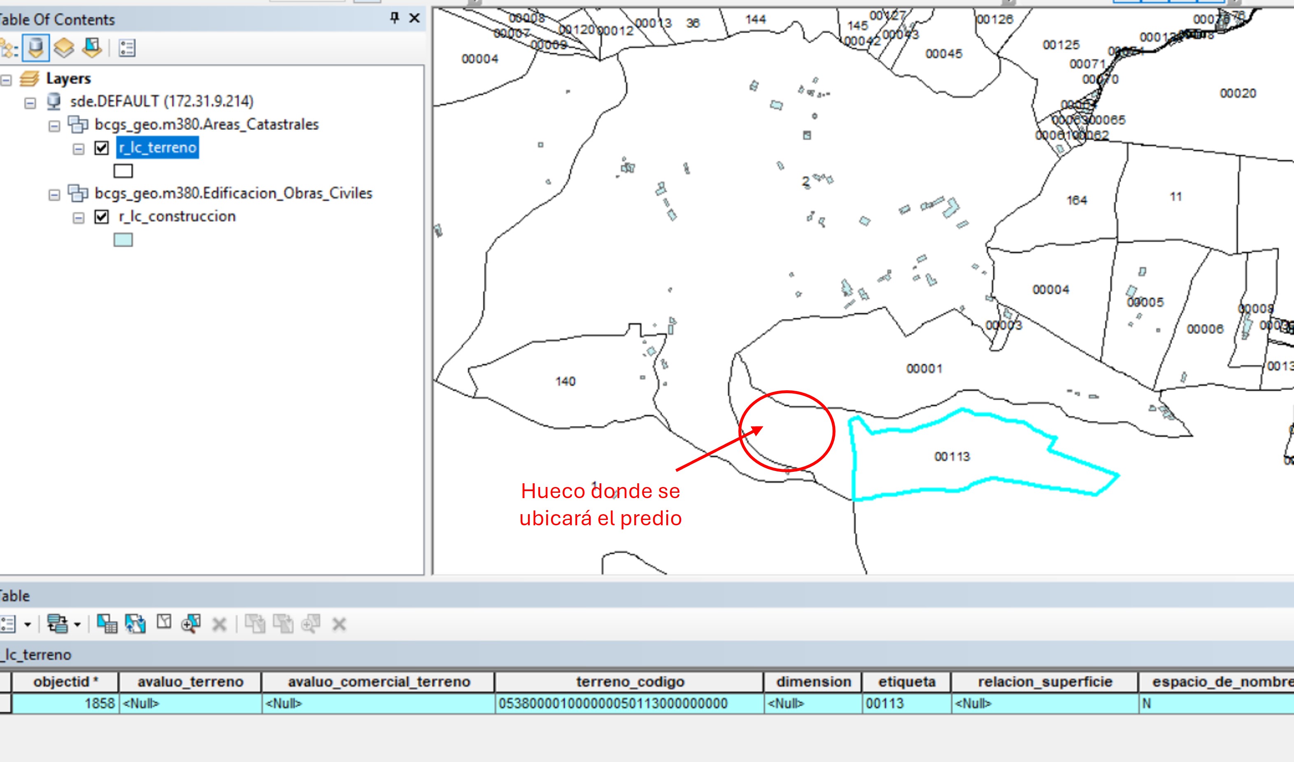
Task: Click Zoom To Selected icon
Action: pyautogui.click(x=191, y=624)
